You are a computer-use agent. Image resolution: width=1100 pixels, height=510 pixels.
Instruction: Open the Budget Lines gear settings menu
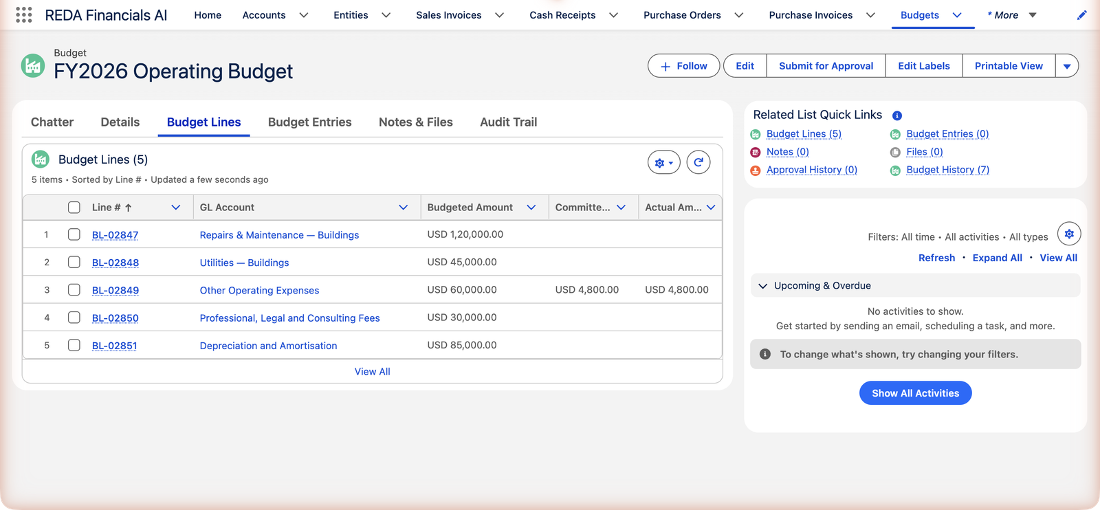point(664,163)
